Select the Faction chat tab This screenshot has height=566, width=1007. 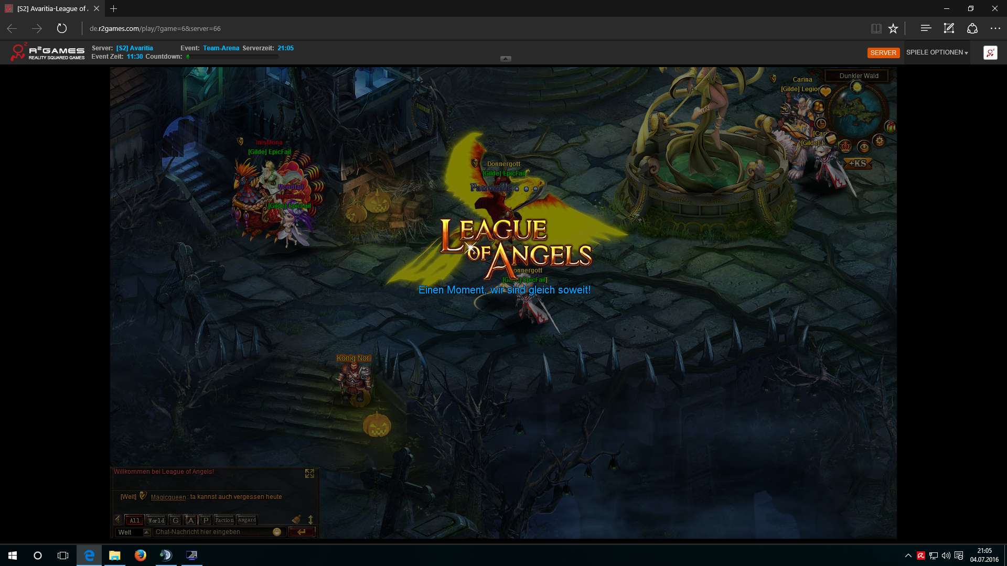(224, 520)
